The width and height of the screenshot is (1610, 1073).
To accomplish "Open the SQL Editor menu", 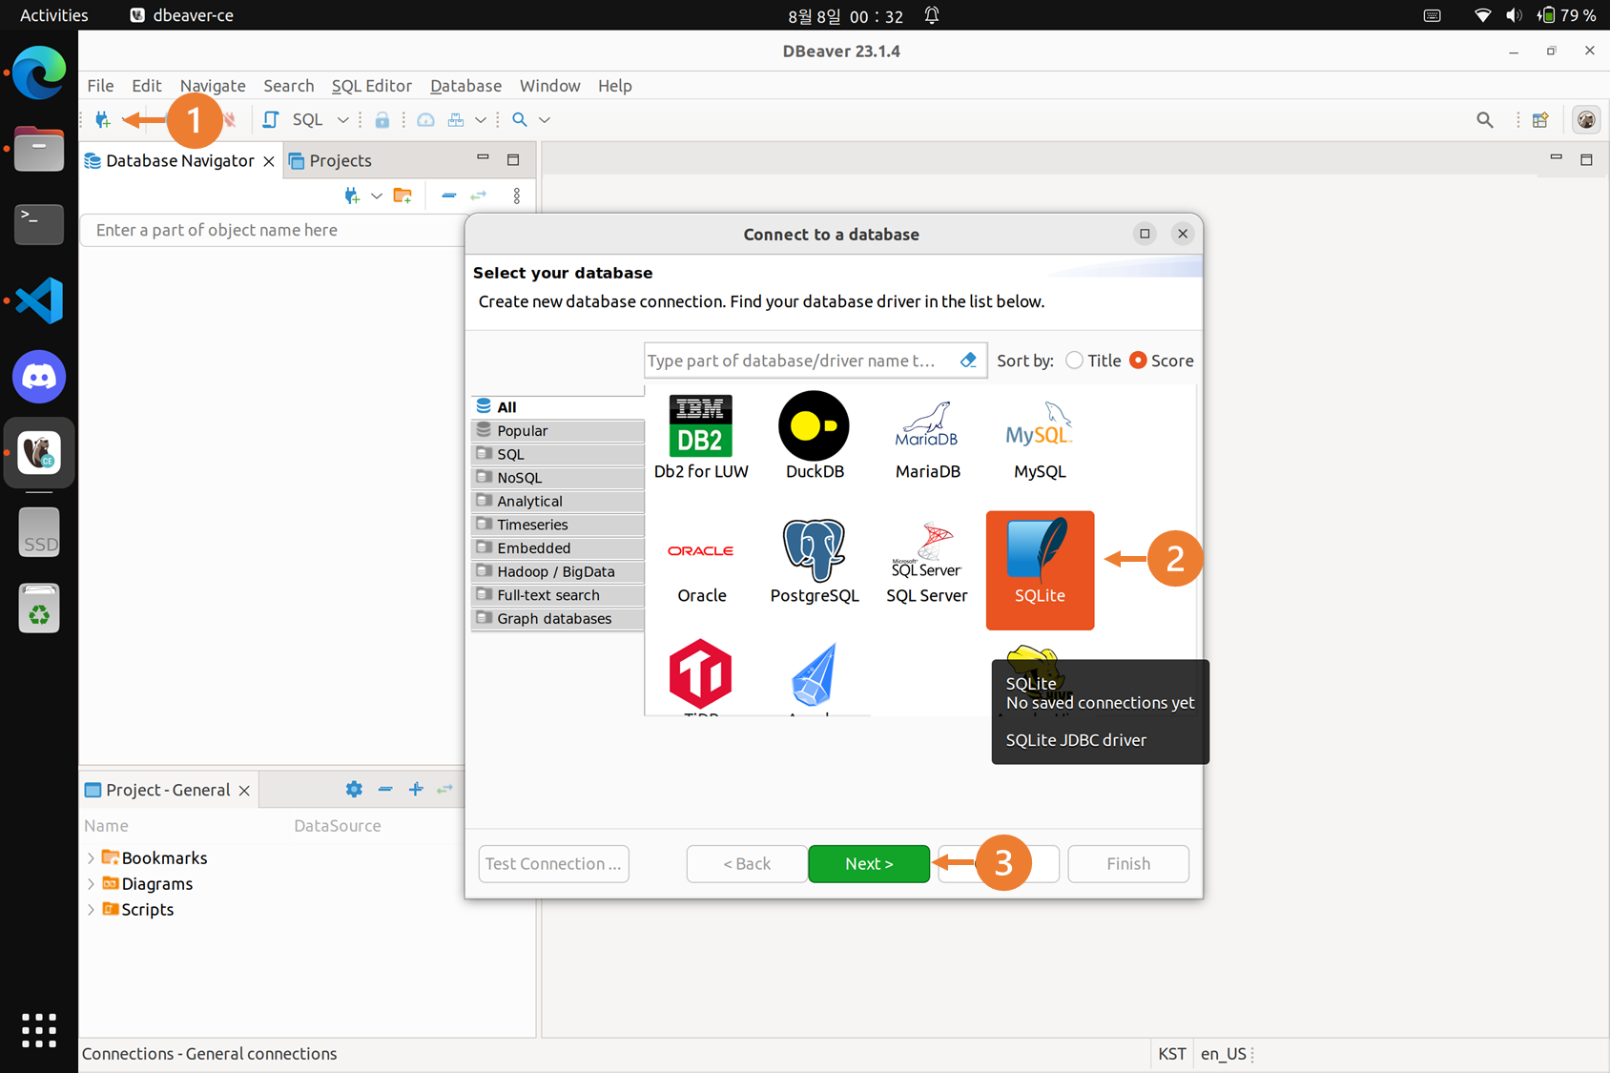I will click(x=371, y=86).
